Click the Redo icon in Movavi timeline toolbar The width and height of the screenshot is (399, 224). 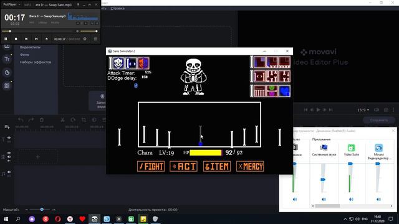point(31,119)
